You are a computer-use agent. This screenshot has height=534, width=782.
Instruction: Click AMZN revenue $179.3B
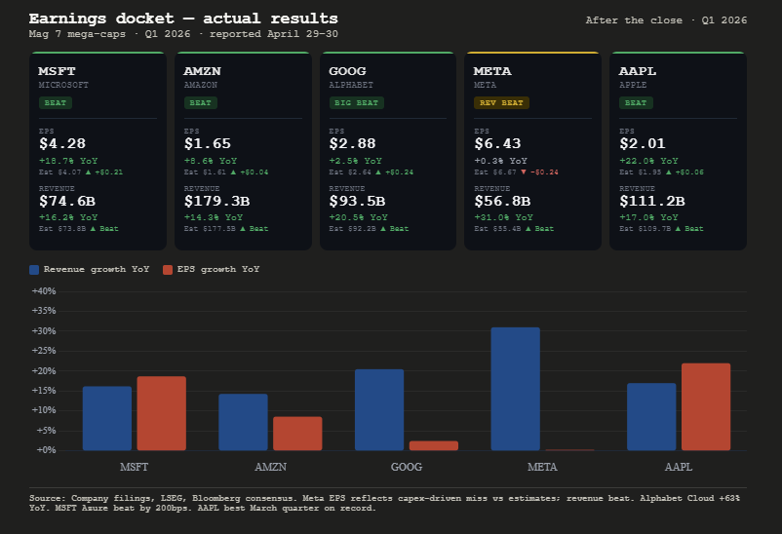(x=216, y=202)
